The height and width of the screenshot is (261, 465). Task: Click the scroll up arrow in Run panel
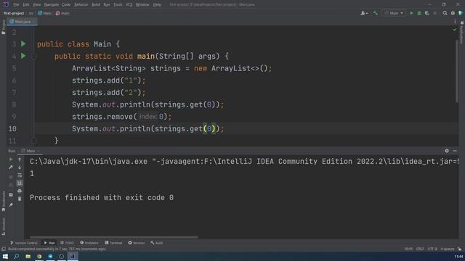pos(20,159)
